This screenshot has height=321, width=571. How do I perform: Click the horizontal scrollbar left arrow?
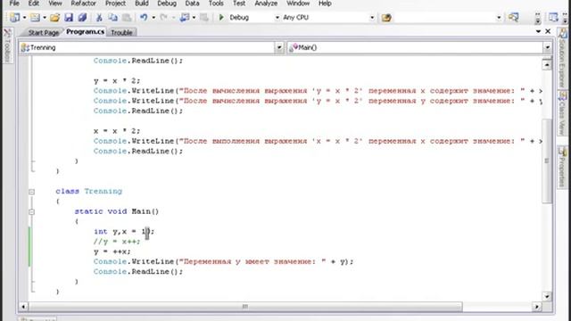[x=23, y=307]
